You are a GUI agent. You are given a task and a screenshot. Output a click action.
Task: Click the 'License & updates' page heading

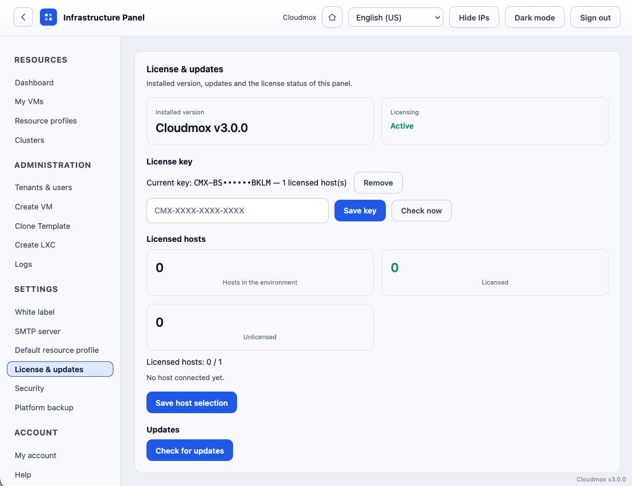click(185, 69)
